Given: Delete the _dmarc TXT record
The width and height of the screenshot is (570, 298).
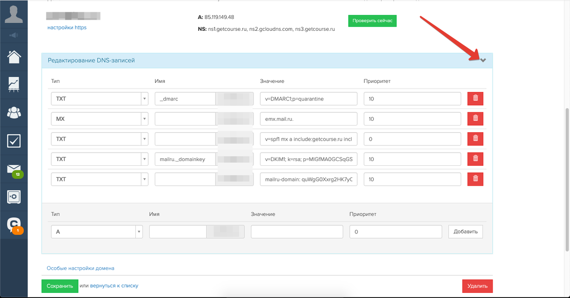Looking at the screenshot, I should pyautogui.click(x=475, y=99).
